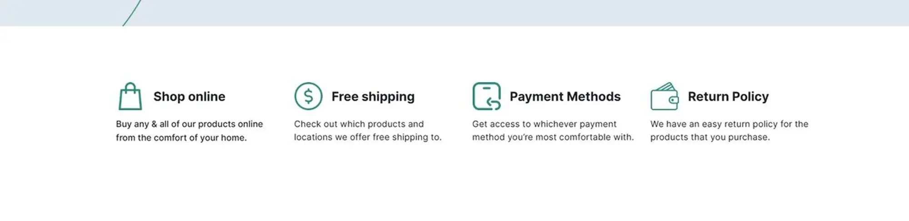Click 'We have an easy return policy' text

click(x=714, y=124)
